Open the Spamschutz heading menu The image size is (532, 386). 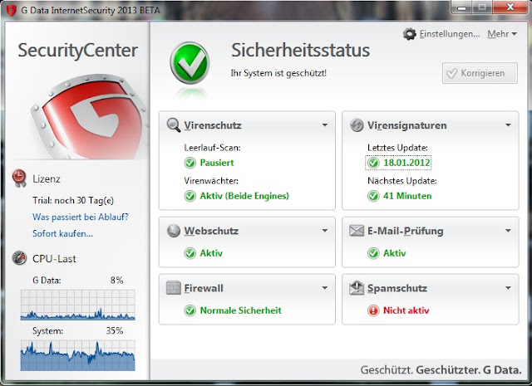tap(397, 288)
